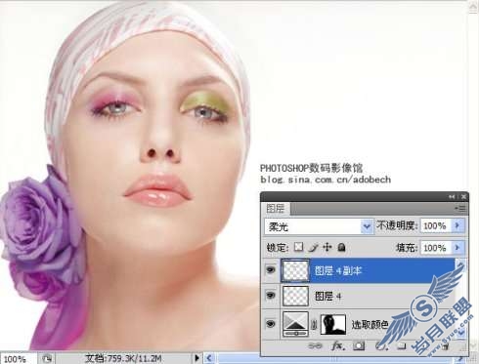
Task: Click the new group icon
Action: pyautogui.click(x=402, y=346)
